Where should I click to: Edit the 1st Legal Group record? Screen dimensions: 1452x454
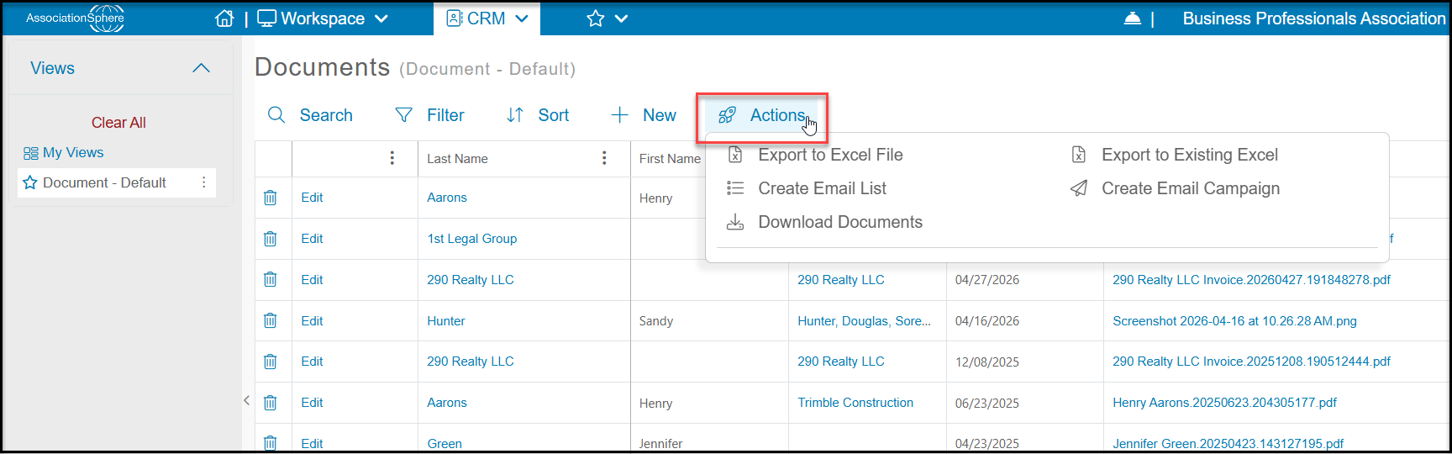click(312, 239)
